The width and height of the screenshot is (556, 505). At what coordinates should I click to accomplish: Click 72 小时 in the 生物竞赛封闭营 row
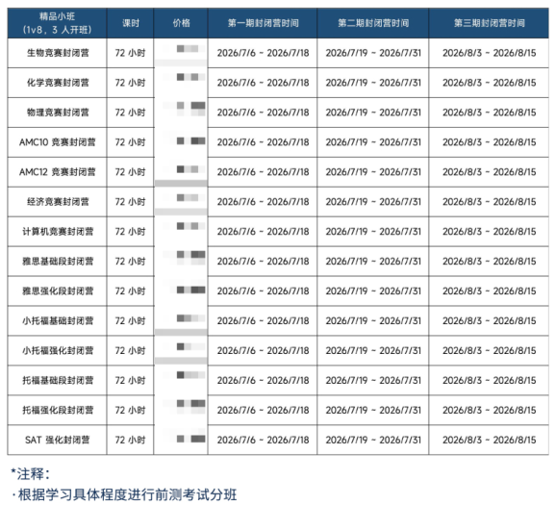130,53
